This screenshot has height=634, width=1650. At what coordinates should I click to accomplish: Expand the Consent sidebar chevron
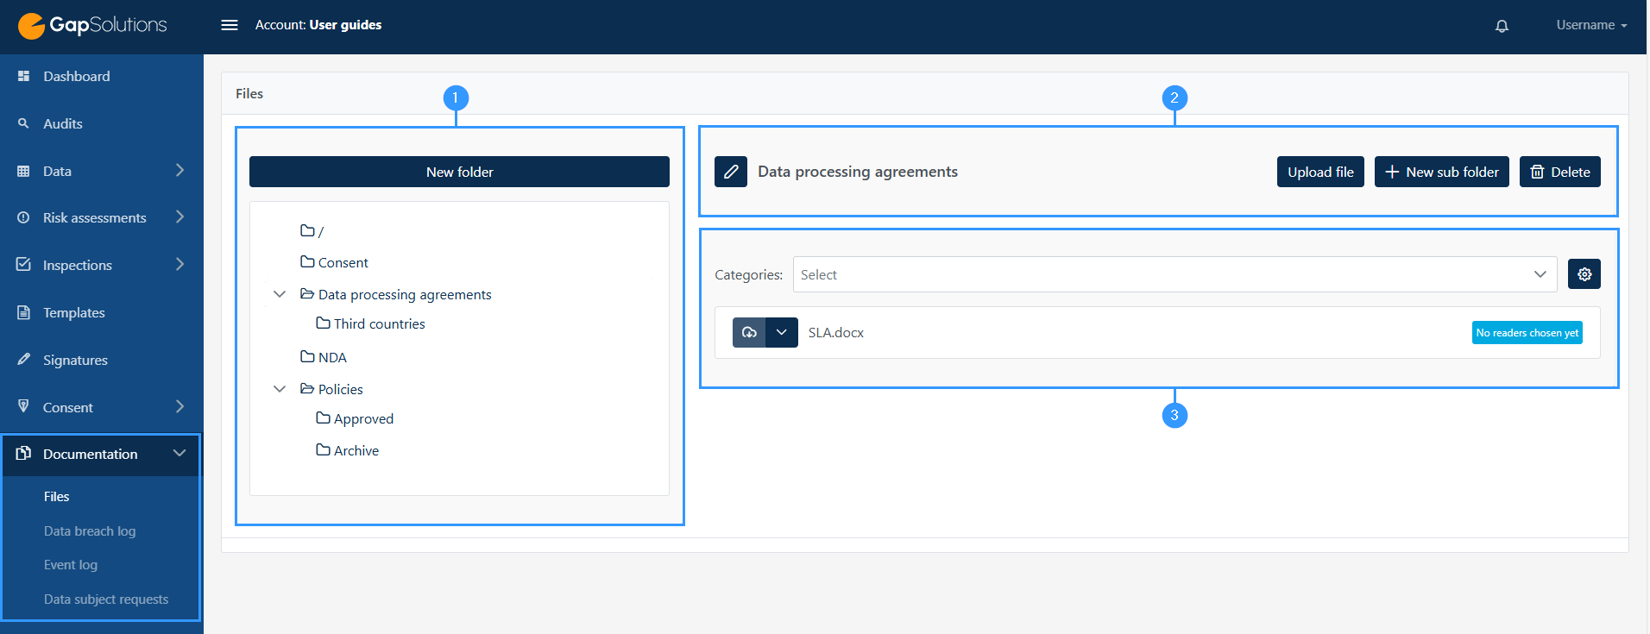[x=179, y=406]
